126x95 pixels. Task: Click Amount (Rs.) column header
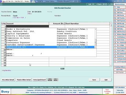click(57, 23)
